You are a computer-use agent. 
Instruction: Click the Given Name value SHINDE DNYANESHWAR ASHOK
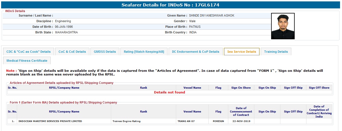[x=211, y=15]
